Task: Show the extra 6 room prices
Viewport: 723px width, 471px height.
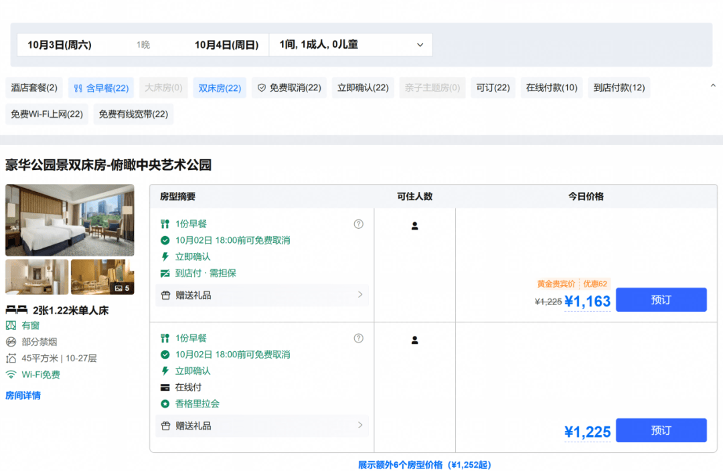Action: pos(424,464)
